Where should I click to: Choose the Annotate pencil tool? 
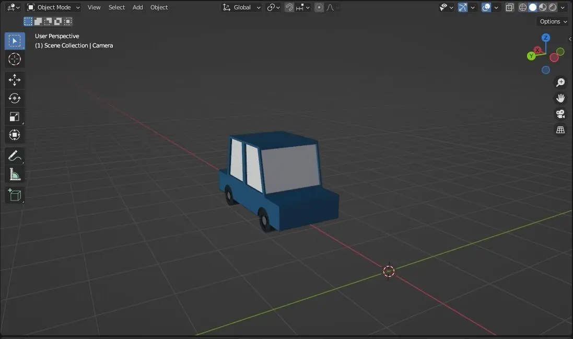pos(15,156)
